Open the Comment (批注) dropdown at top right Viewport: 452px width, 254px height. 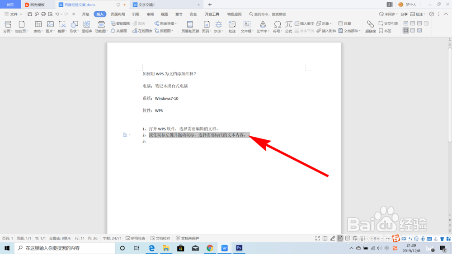(x=418, y=14)
